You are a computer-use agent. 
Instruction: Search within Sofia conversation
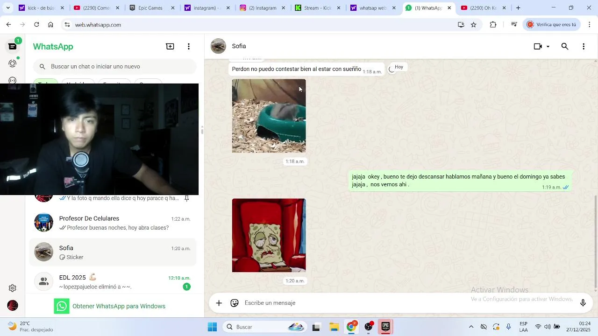tap(565, 46)
